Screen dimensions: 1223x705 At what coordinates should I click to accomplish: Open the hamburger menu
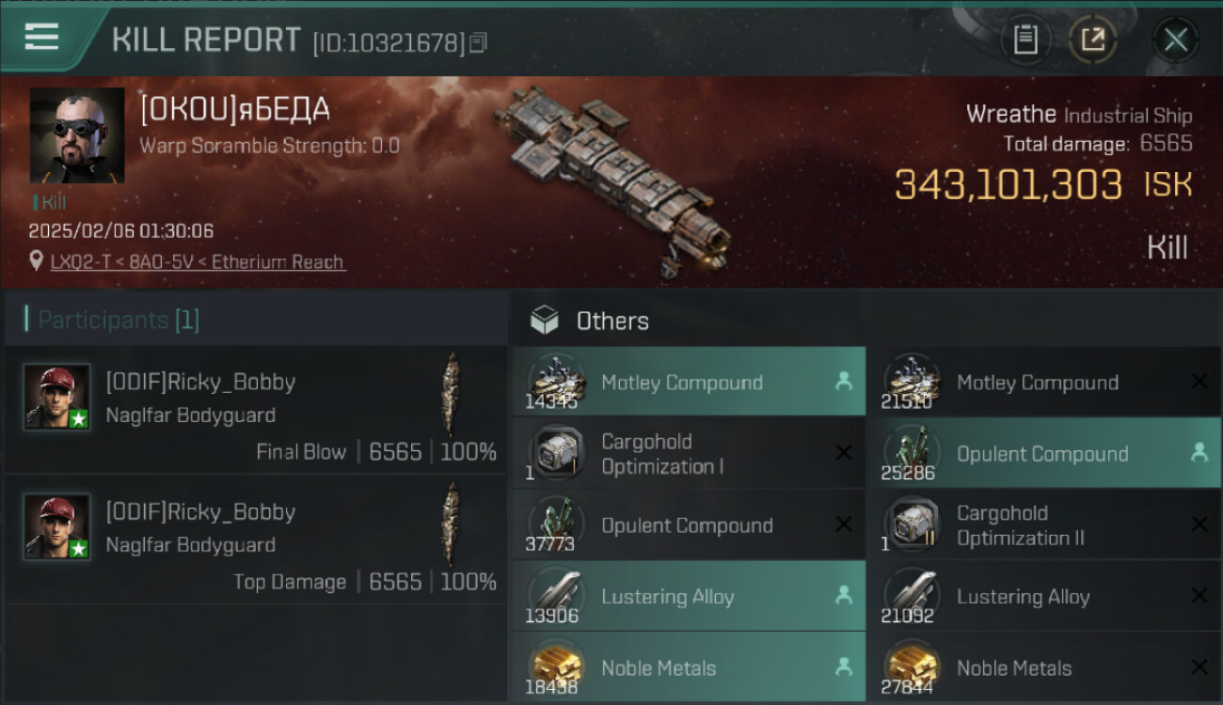click(41, 38)
